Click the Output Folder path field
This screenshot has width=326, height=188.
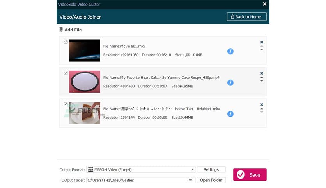(136, 180)
